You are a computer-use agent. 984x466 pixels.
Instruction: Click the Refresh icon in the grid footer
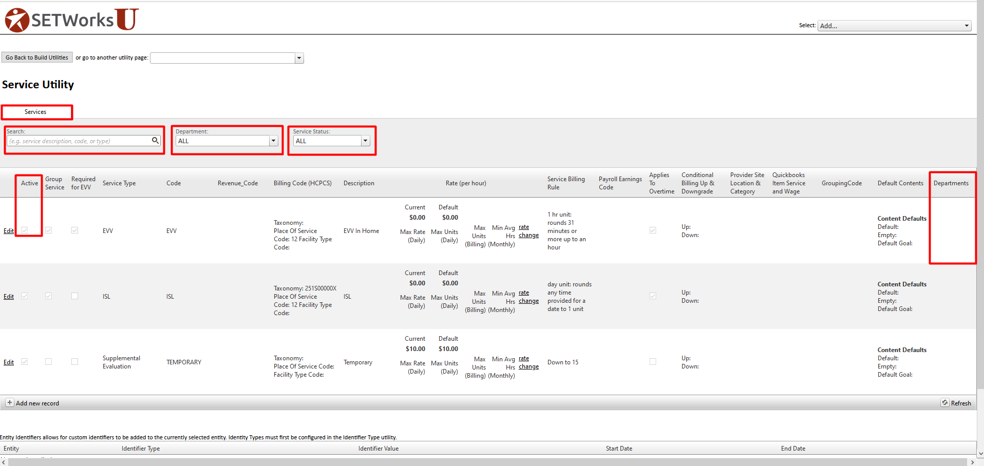pos(945,403)
